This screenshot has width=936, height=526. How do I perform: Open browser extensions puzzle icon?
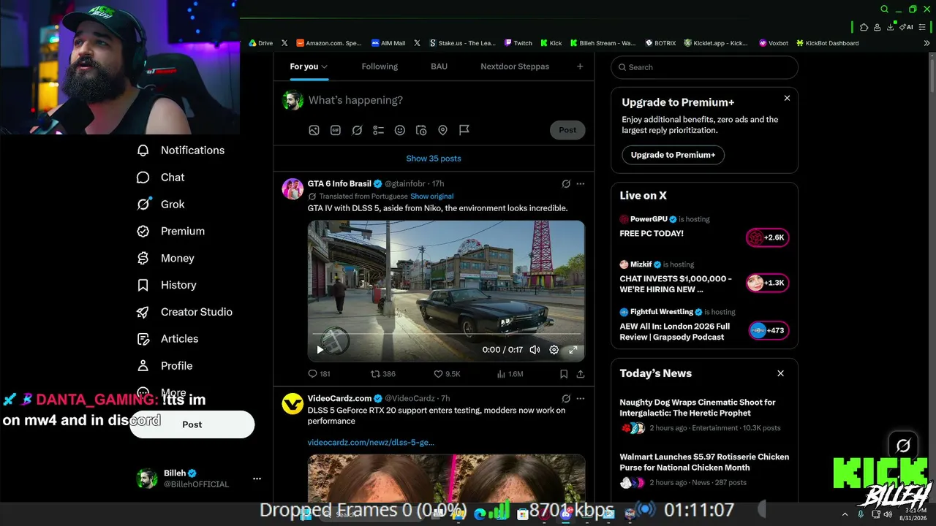point(864,27)
